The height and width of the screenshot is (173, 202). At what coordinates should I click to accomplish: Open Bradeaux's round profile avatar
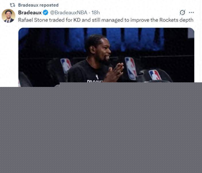point(8,16)
